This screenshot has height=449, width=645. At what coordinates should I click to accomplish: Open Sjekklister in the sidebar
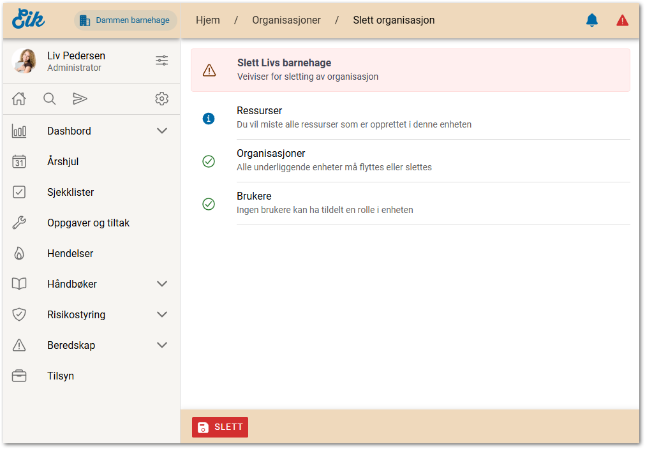point(70,192)
